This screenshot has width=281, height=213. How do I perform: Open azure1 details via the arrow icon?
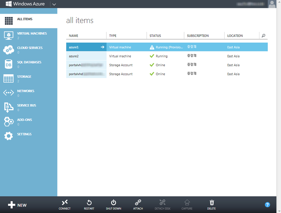(102, 47)
